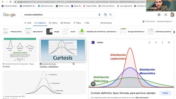Select the excel suggestion chip

click(70, 32)
